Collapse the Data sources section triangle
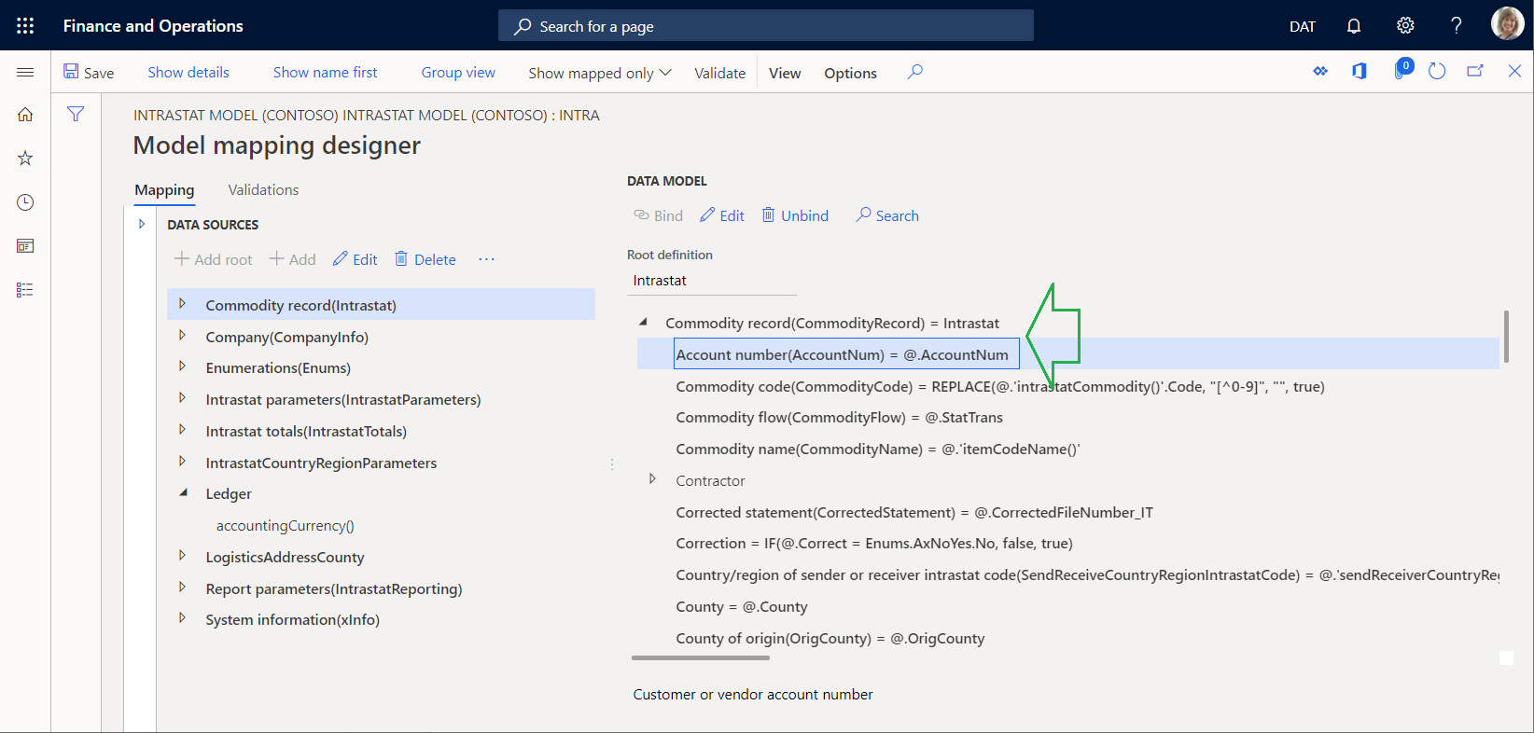The image size is (1534, 733). click(x=142, y=224)
